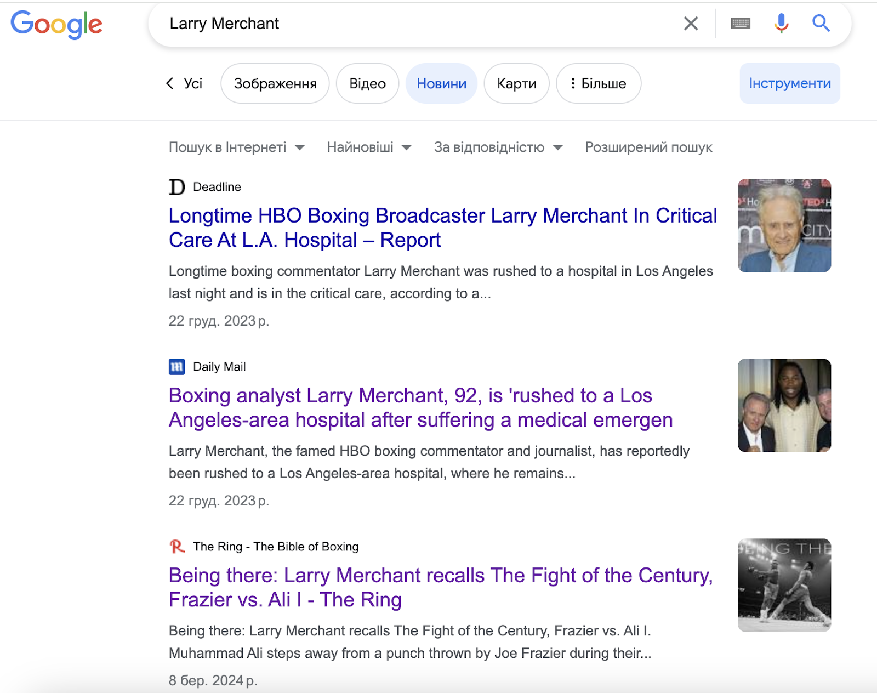Click the Deadline site favicon

[176, 187]
